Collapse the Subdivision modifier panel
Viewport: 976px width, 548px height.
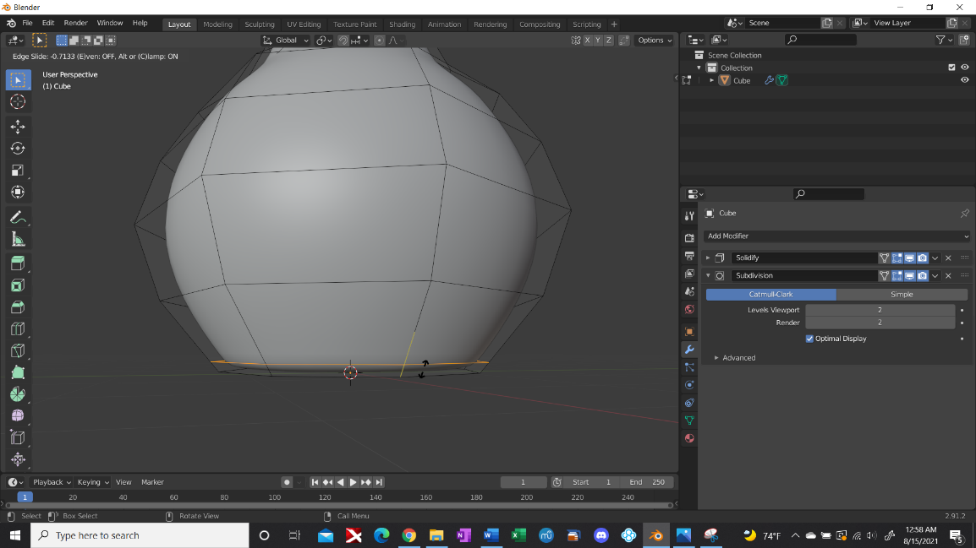click(708, 276)
